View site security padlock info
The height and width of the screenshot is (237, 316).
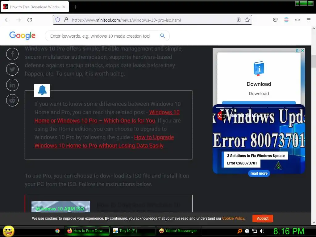click(66, 20)
